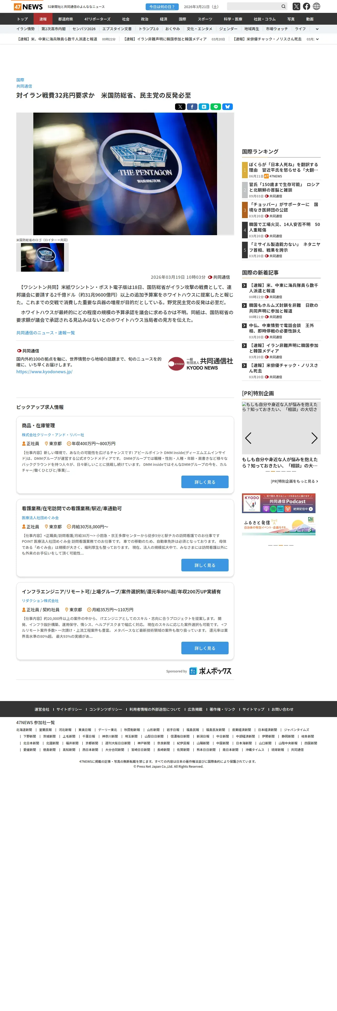Open the エプスタイン文書 topic link
This screenshot has height=1011, width=337.
(x=117, y=29)
